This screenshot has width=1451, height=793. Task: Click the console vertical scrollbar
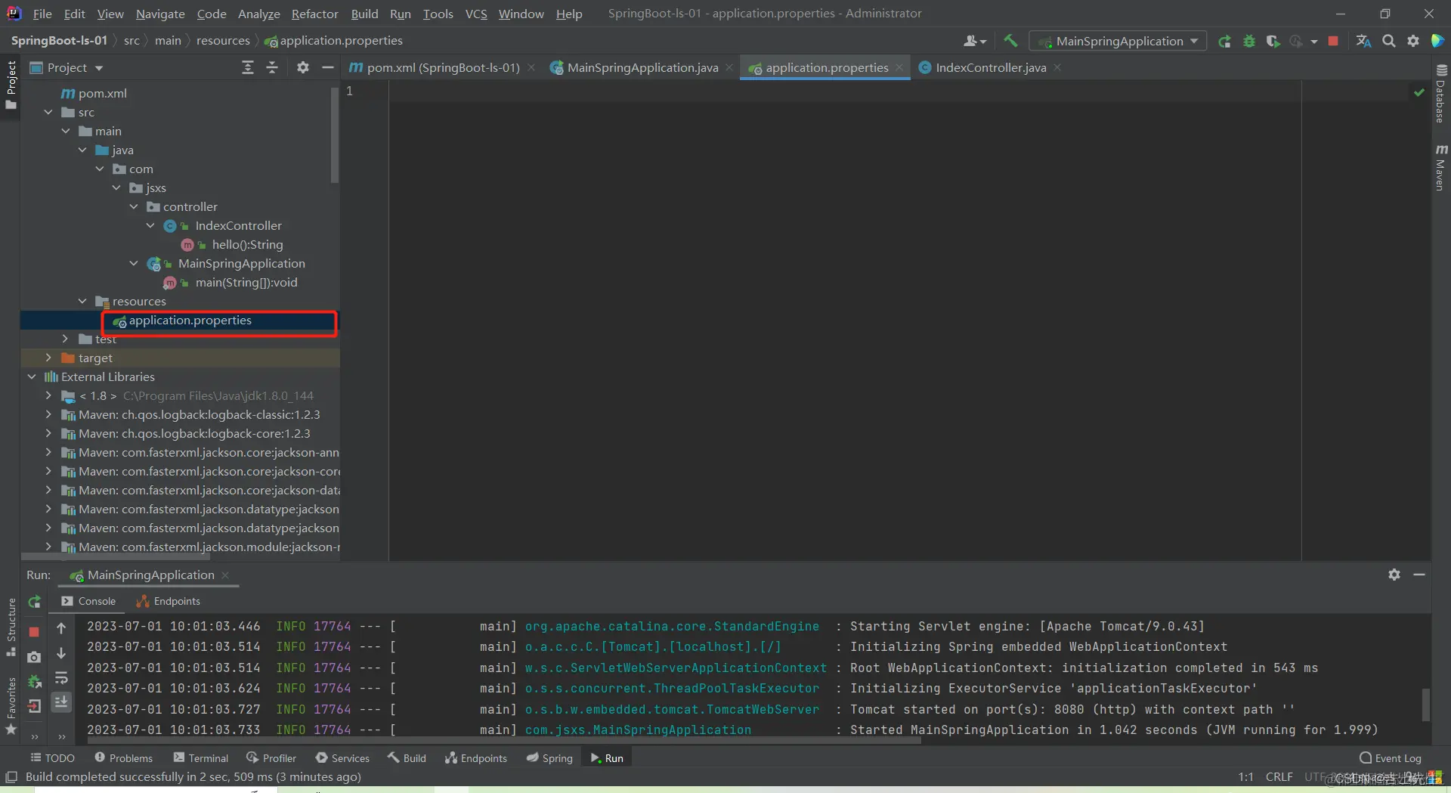click(x=1425, y=705)
